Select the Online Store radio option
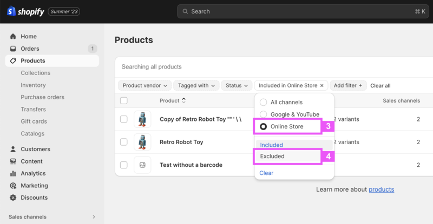433x224 pixels. coord(263,126)
